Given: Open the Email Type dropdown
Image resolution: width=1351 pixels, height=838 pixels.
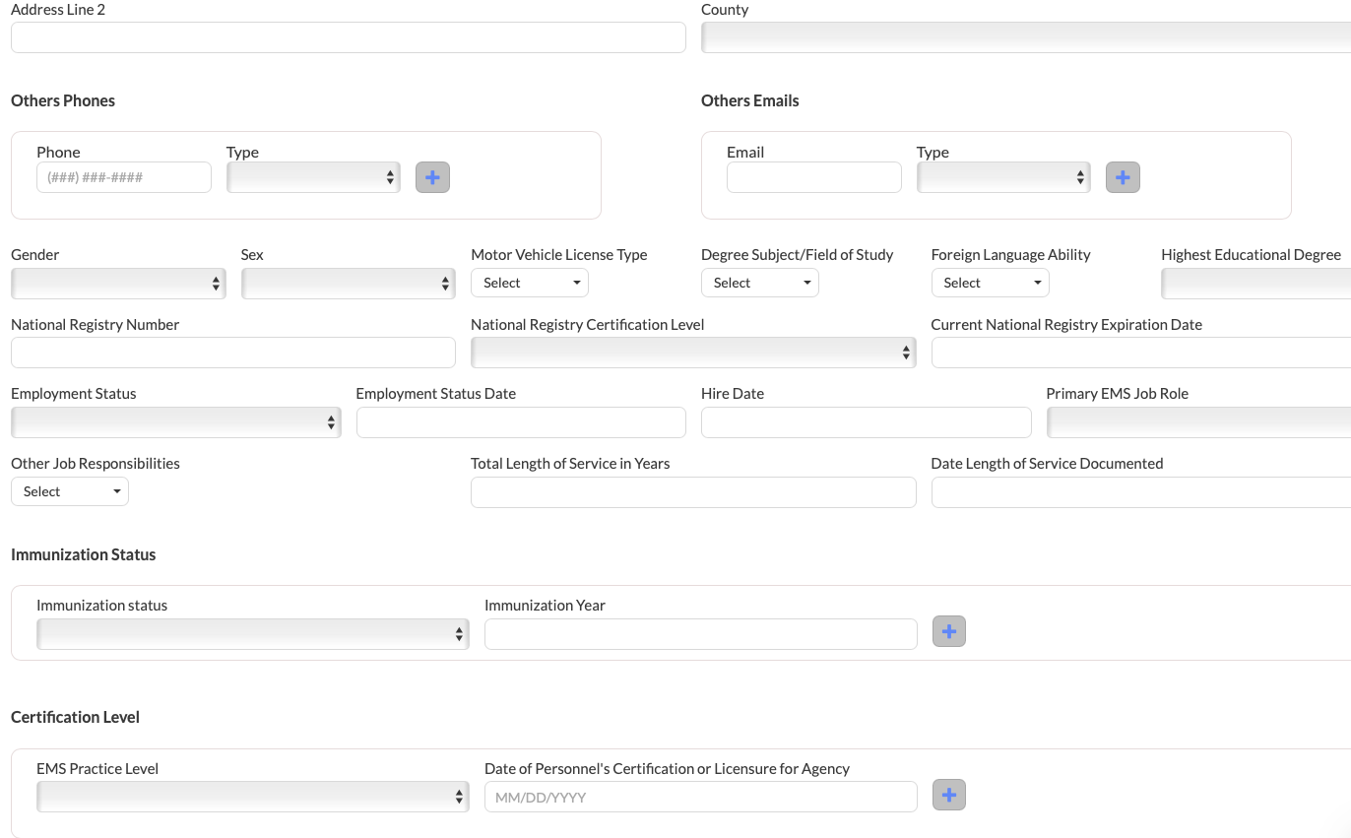Looking at the screenshot, I should click(1003, 177).
